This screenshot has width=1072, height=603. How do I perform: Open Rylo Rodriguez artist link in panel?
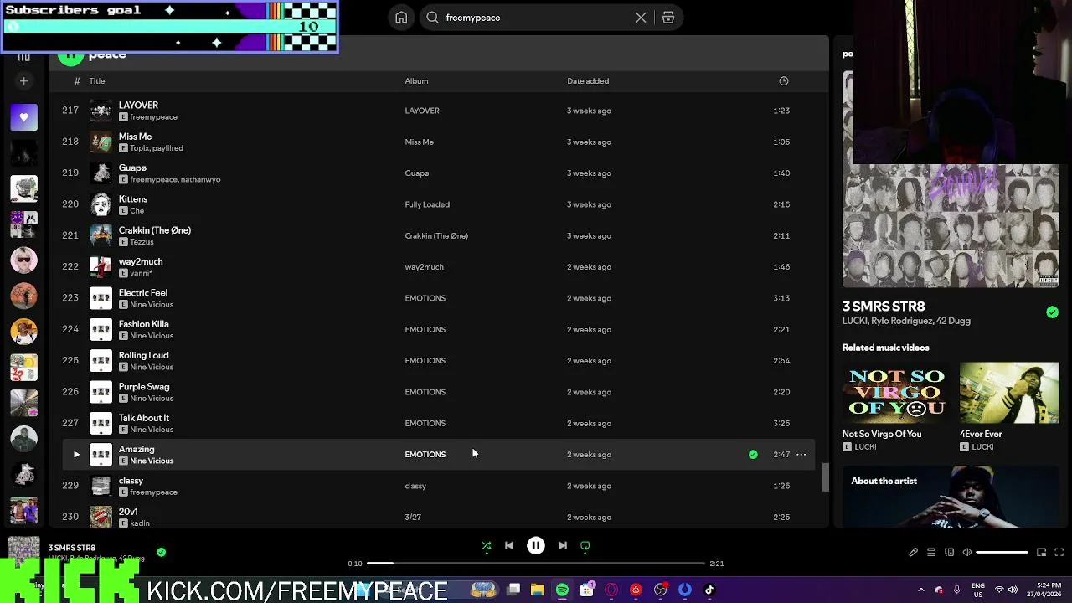901,321
